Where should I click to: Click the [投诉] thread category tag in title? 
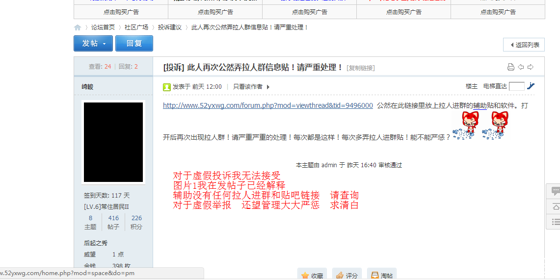click(x=174, y=67)
